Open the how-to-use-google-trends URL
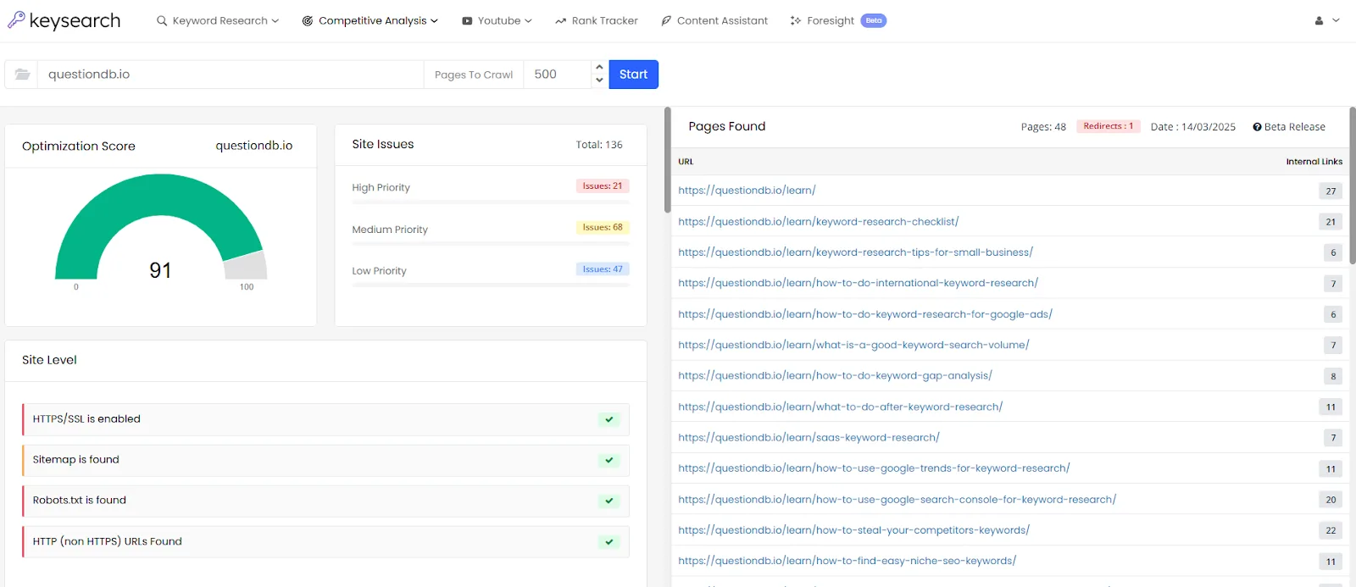Image resolution: width=1356 pixels, height=587 pixels. point(874,468)
